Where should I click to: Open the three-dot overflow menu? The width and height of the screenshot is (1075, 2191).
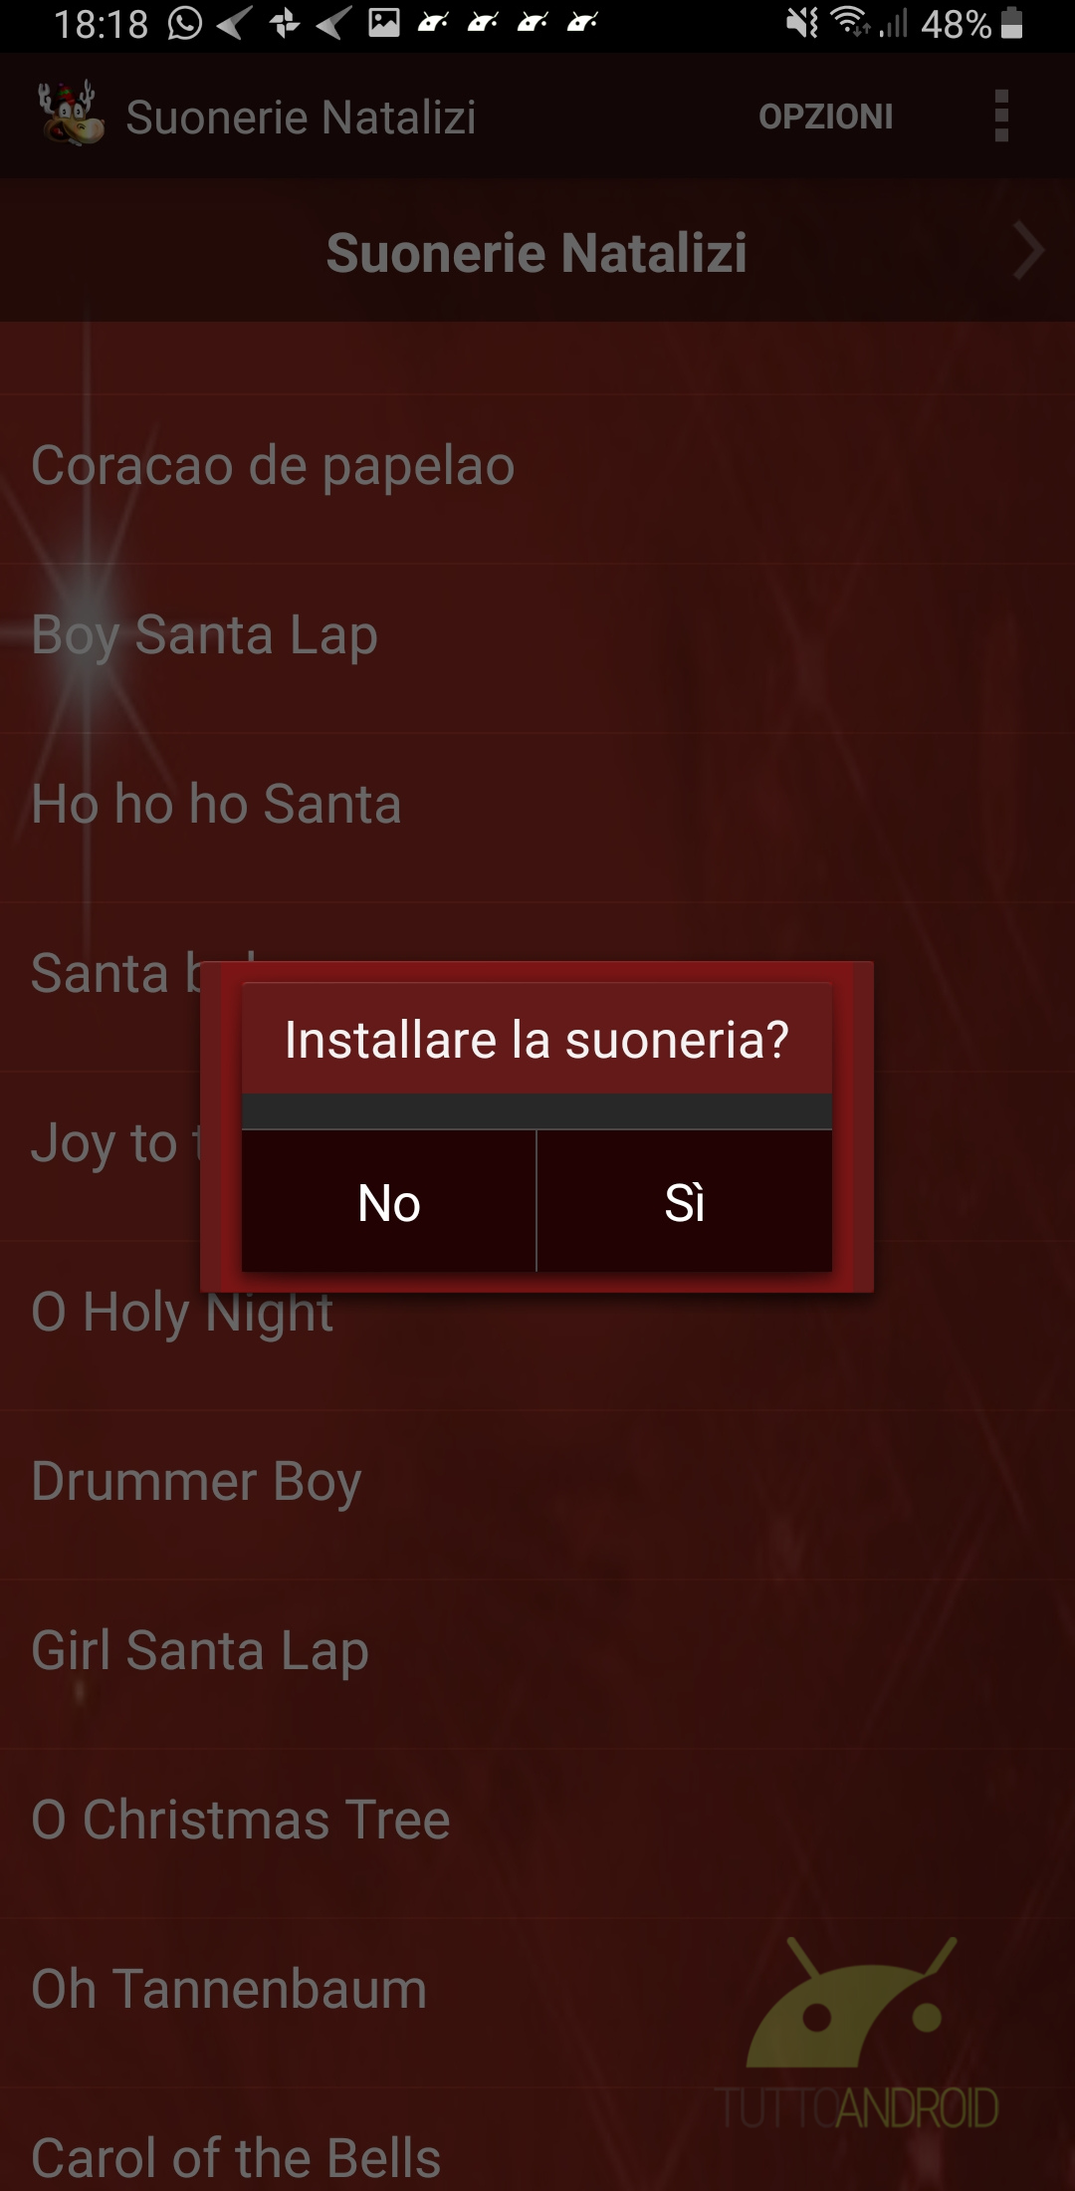coord(1001,116)
